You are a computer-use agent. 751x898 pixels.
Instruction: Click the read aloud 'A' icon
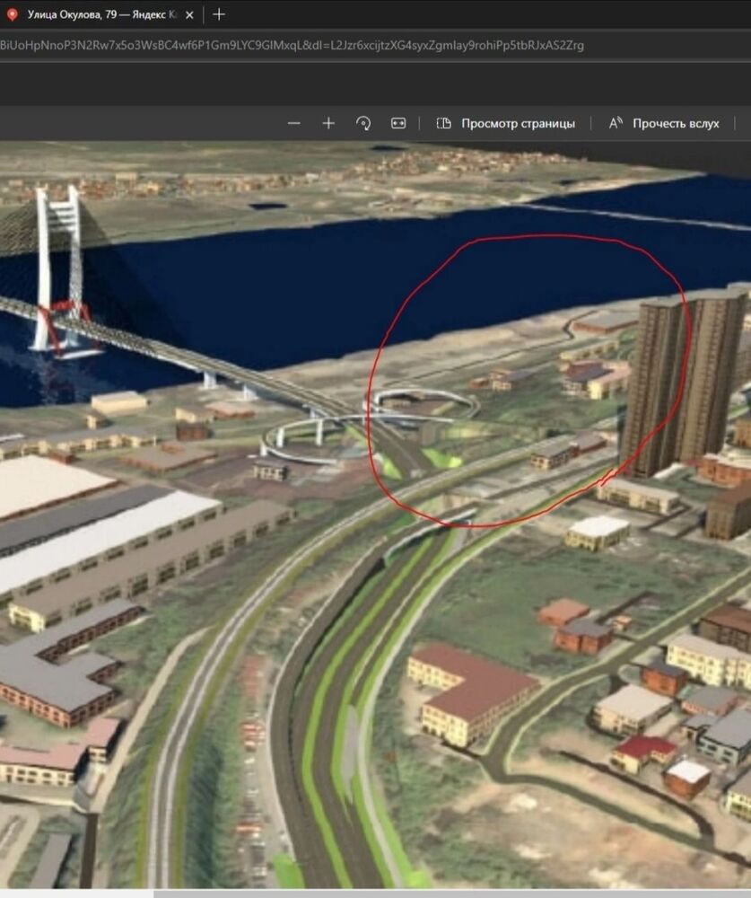pyautogui.click(x=616, y=124)
